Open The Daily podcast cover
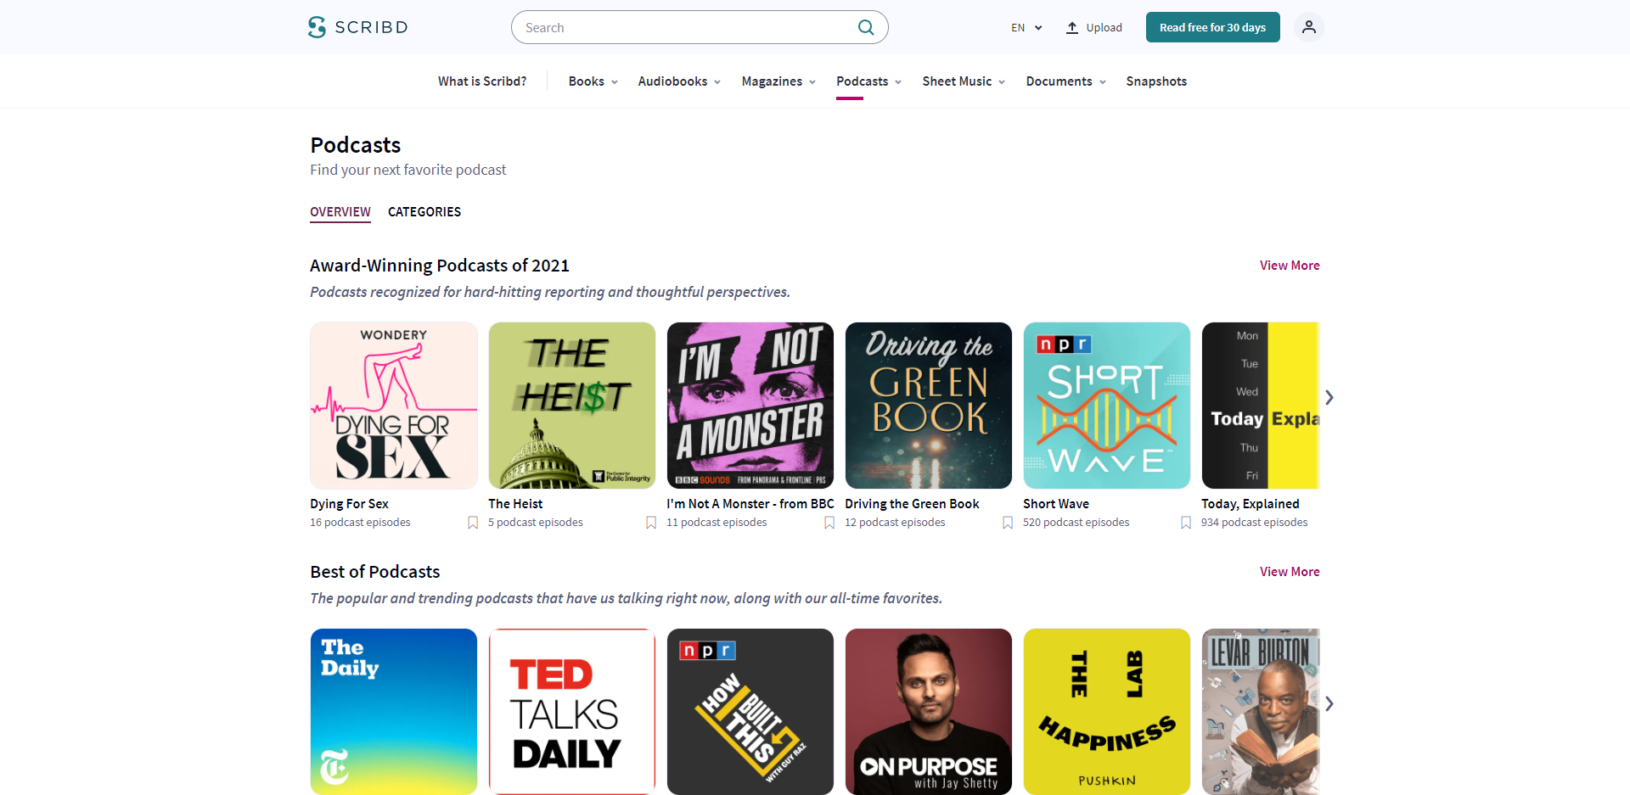The height and width of the screenshot is (795, 1630). click(x=394, y=712)
